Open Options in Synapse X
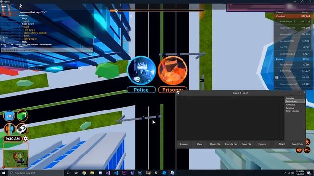 [x=262, y=144]
